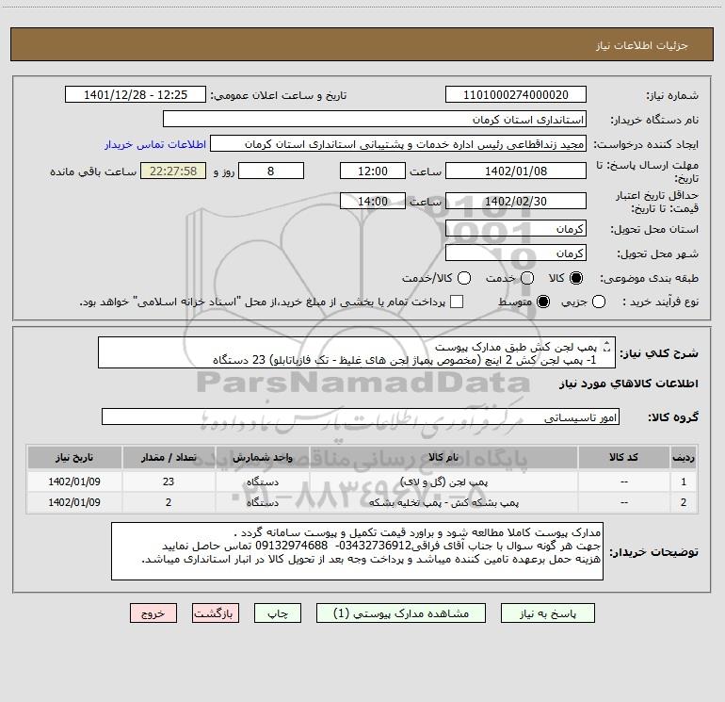Click the نام دستگاه خریدار field

[375, 120]
